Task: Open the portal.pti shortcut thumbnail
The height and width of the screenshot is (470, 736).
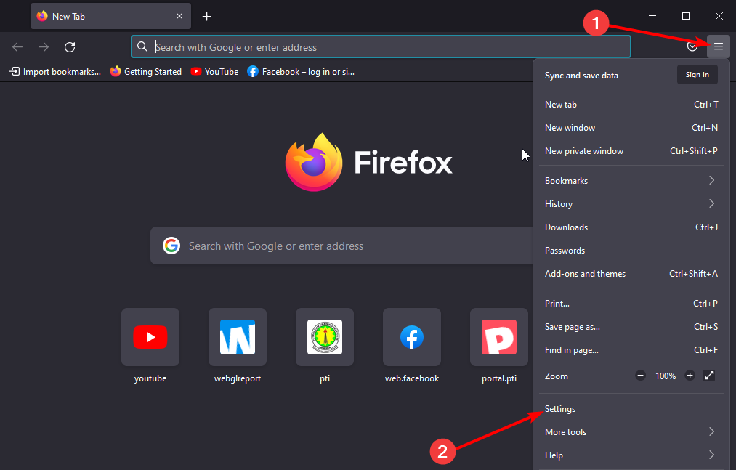Action: coord(499,337)
